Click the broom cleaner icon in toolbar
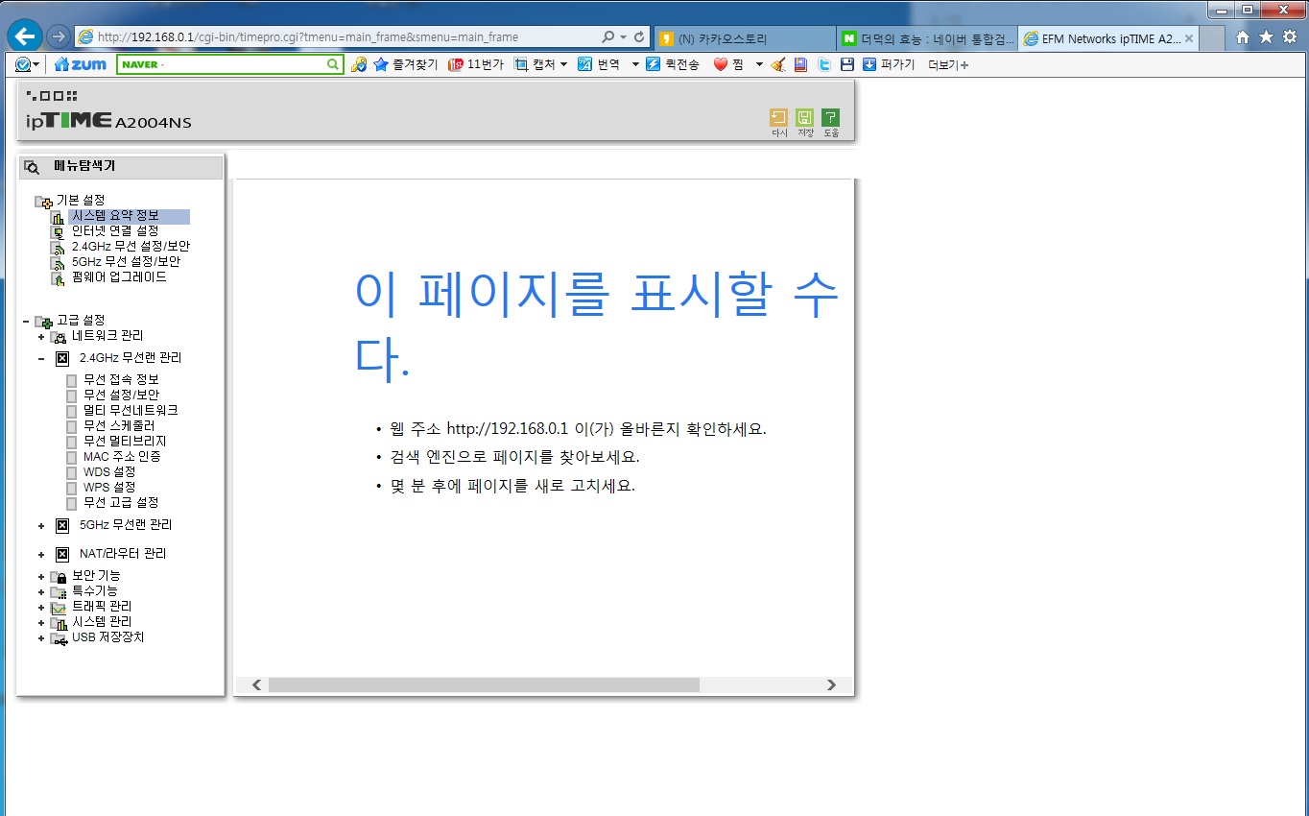Viewport: 1309px width, 816px height. 777,64
